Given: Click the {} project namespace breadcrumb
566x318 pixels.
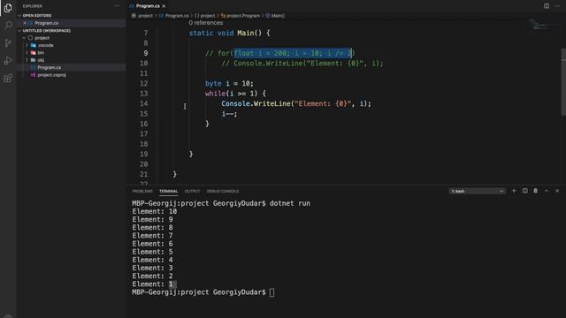Looking at the screenshot, I should 204,16.
